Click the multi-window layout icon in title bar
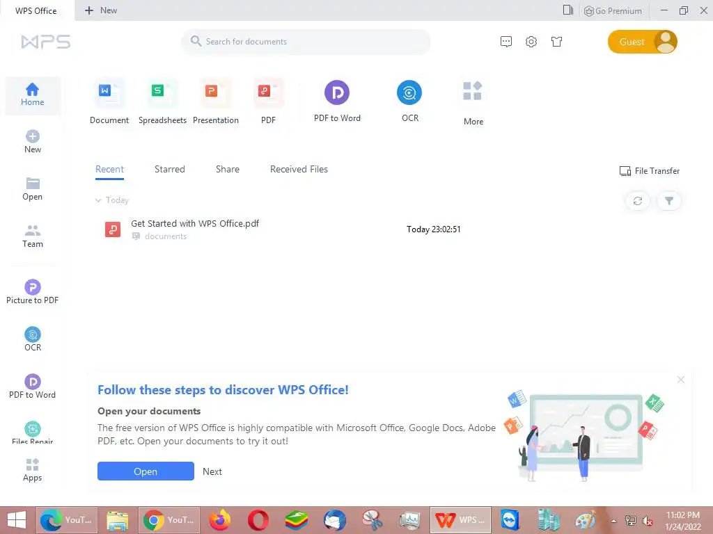Screen dimensions: 713x534 tap(568, 10)
